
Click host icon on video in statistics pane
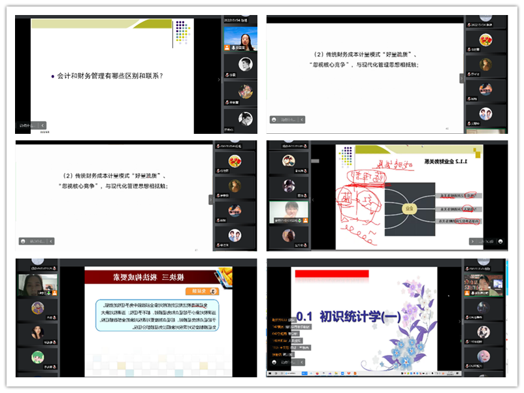point(467,293)
